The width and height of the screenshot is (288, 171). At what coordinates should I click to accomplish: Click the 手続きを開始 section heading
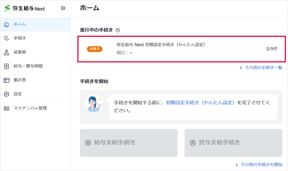pos(94,82)
